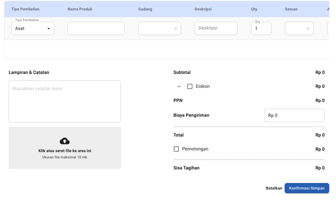Tick the Pemotongan checkbox

176,149
